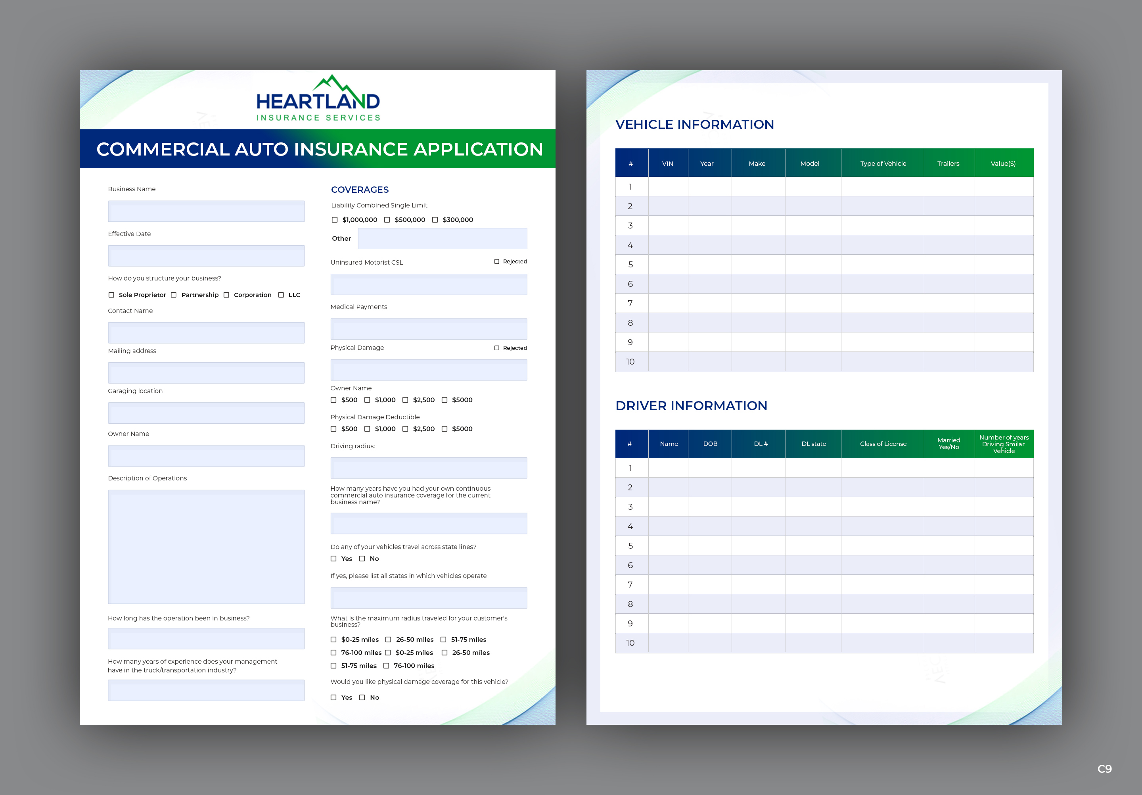Image resolution: width=1142 pixels, height=795 pixels.
Task: Select the $300,000 liability limit checkbox
Action: [x=435, y=220]
